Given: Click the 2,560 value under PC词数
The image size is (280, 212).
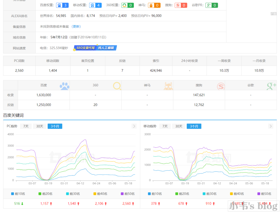Looking at the screenshot, I should 19,70.
